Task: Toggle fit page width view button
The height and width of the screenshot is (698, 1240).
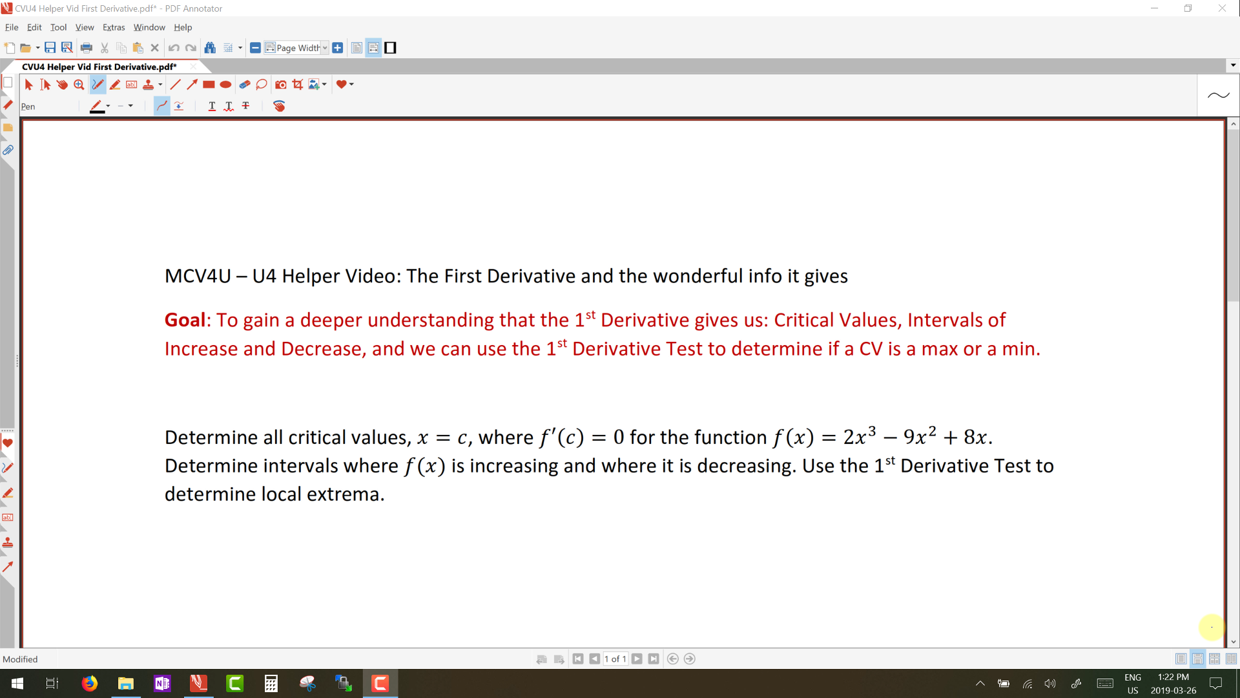Action: 373,48
